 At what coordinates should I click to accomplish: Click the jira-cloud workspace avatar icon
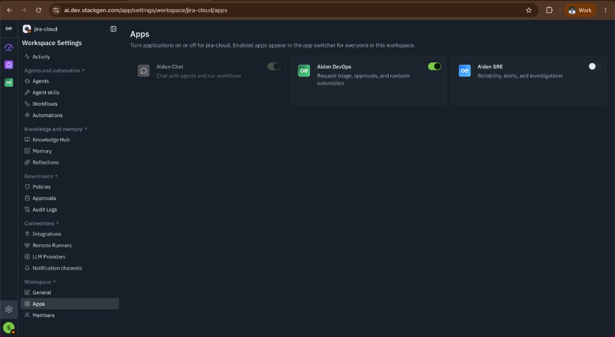pyautogui.click(x=26, y=29)
